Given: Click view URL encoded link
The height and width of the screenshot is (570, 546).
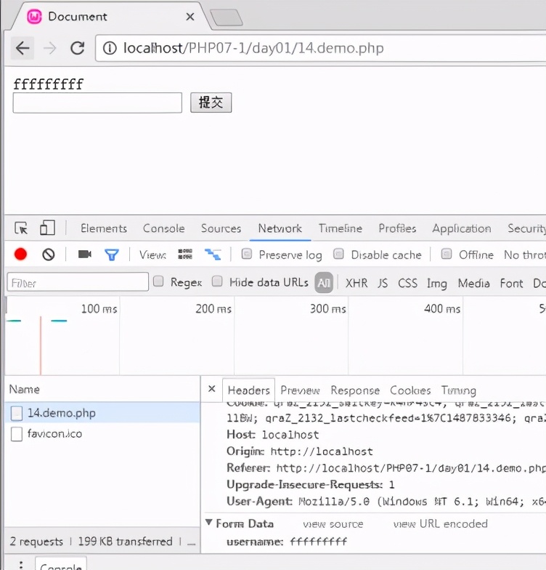Looking at the screenshot, I should coord(440,523).
